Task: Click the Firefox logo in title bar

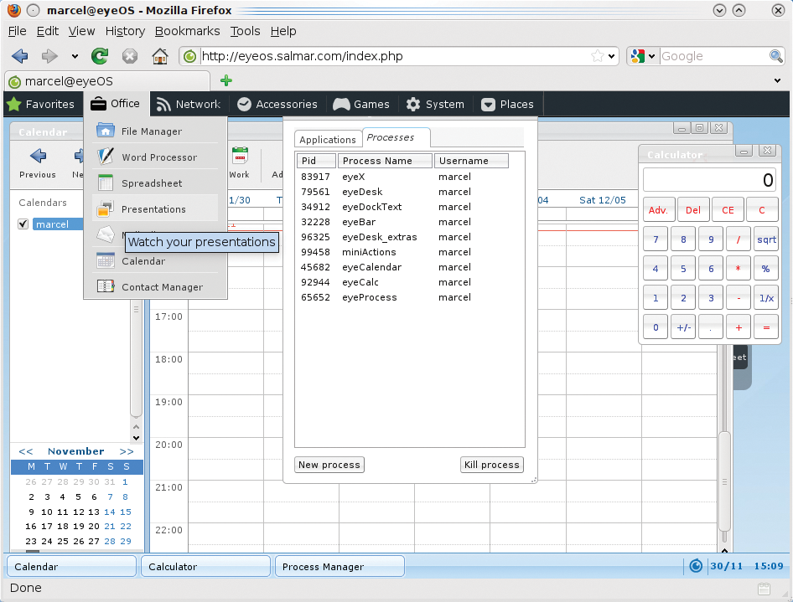Action: (14, 10)
